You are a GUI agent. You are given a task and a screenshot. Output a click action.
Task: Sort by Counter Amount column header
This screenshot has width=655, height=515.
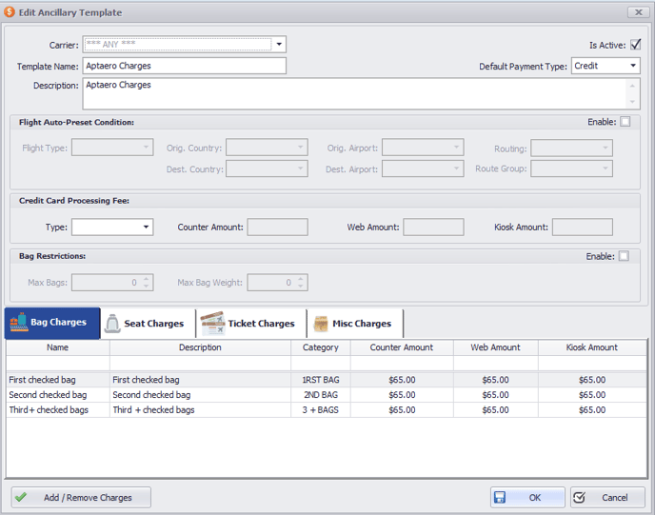pyautogui.click(x=402, y=347)
